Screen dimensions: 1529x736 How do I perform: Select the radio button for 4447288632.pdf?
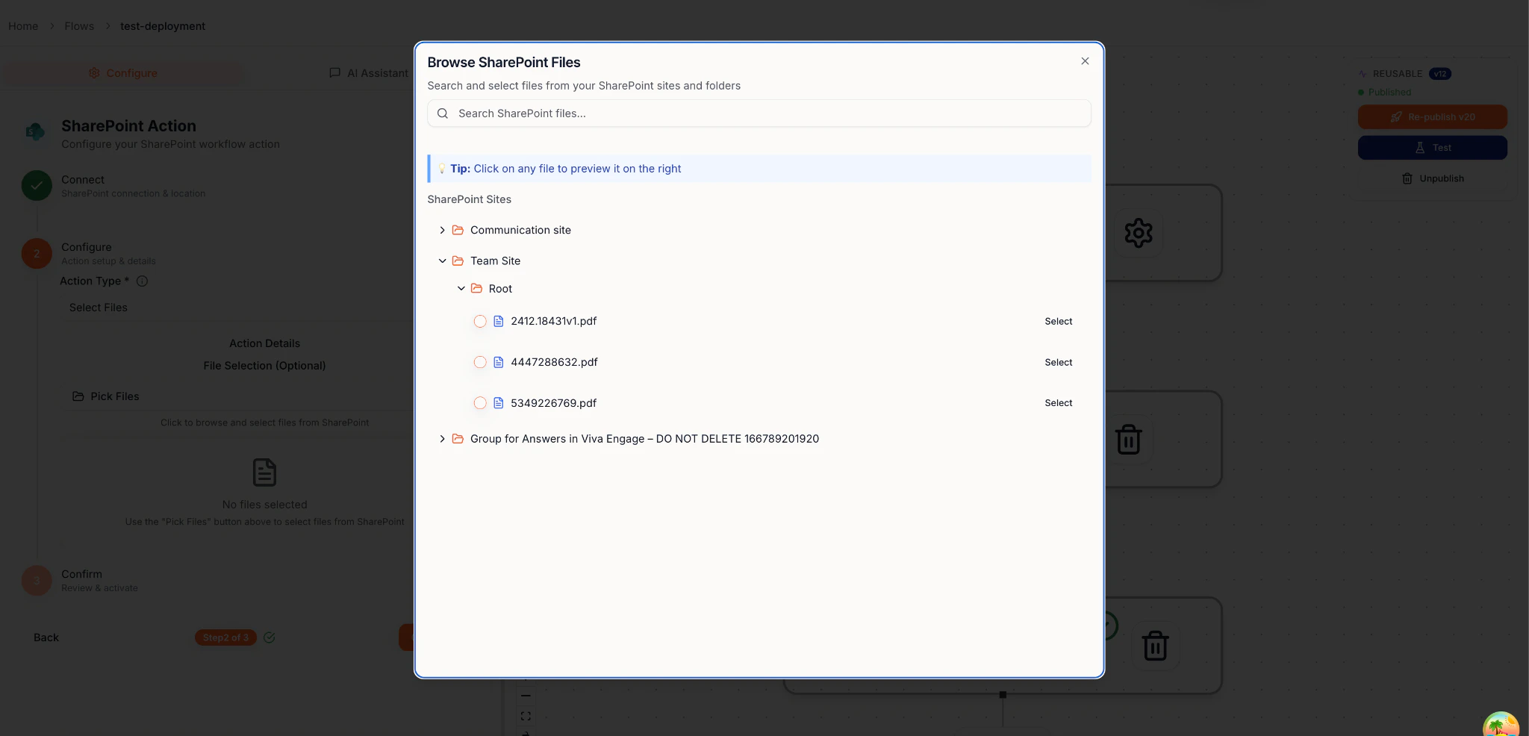pyautogui.click(x=480, y=362)
